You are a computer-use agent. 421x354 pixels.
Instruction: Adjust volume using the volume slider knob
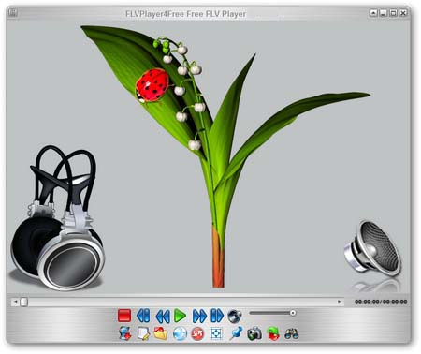click(293, 313)
